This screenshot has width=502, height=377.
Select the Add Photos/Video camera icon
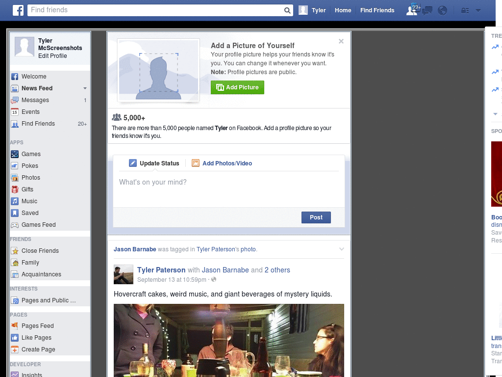195,163
